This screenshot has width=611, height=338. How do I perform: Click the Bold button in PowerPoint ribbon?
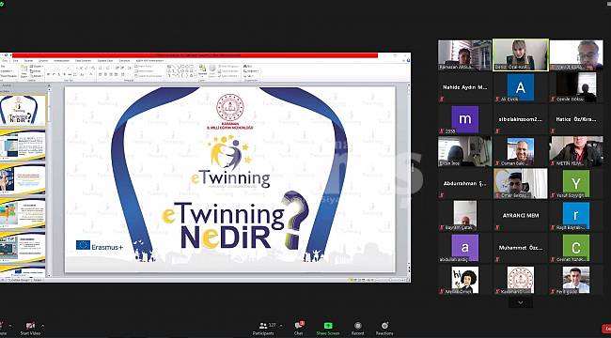pos(48,74)
